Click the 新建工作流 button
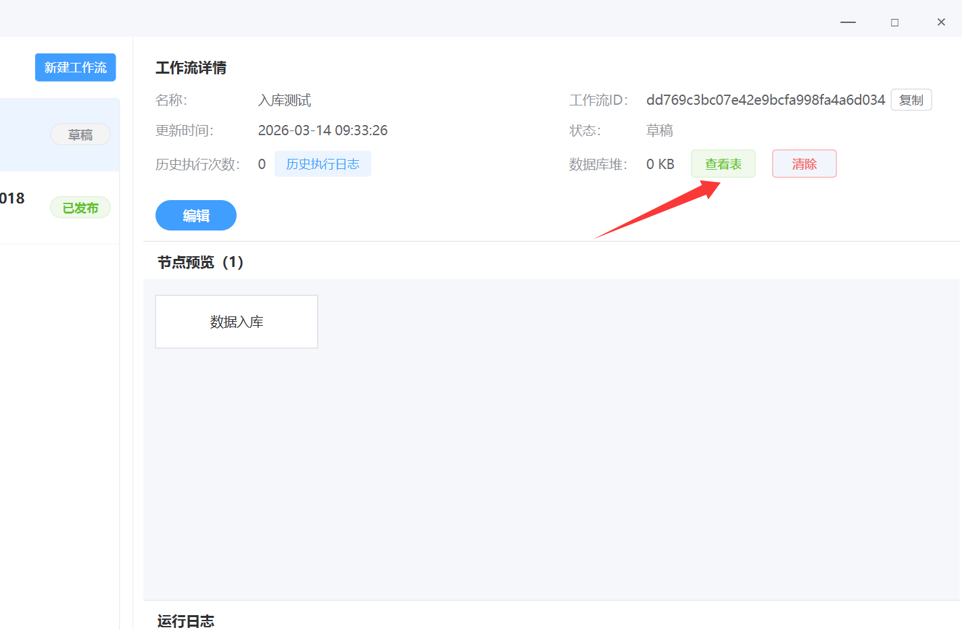The image size is (962, 630). 75,68
